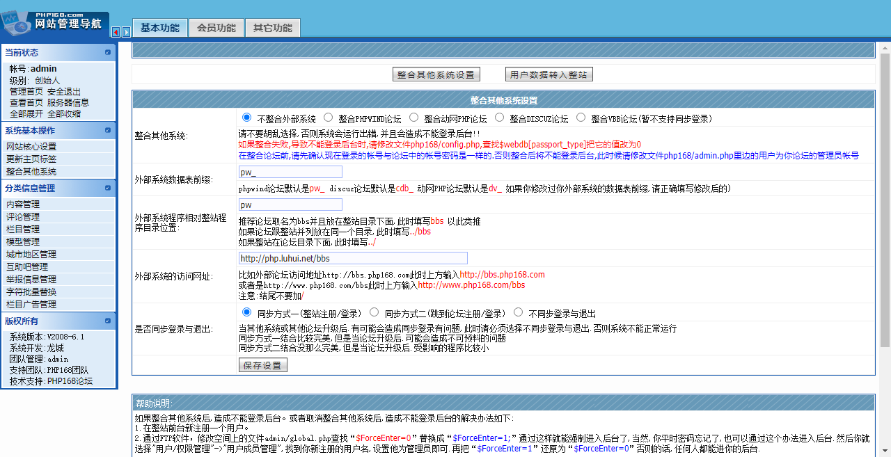Collapse the 版权所有 panel via its icon

click(108, 321)
